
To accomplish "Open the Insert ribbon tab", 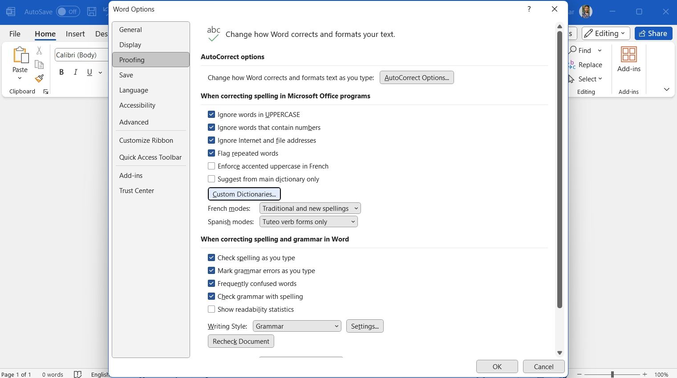I will click(x=75, y=34).
